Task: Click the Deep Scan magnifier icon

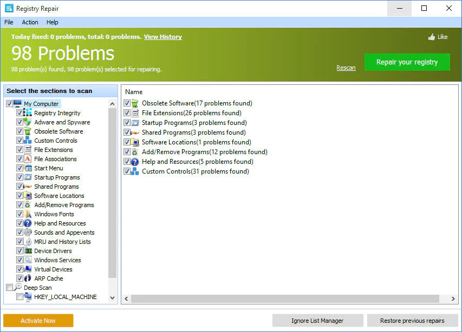Action: pos(18,287)
